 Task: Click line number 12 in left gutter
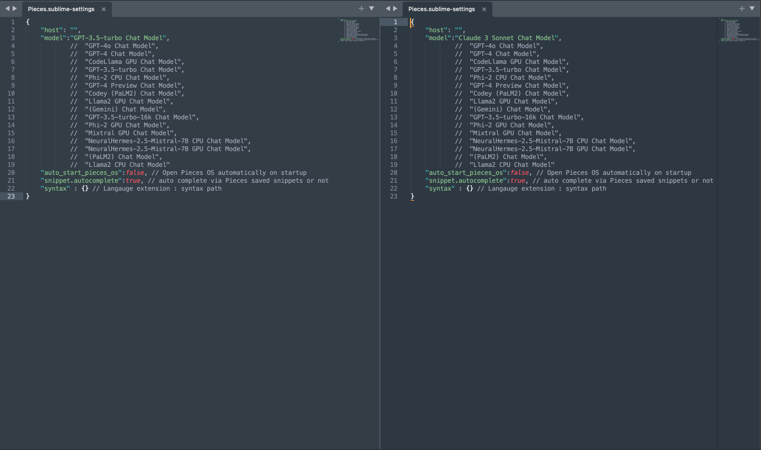11,109
